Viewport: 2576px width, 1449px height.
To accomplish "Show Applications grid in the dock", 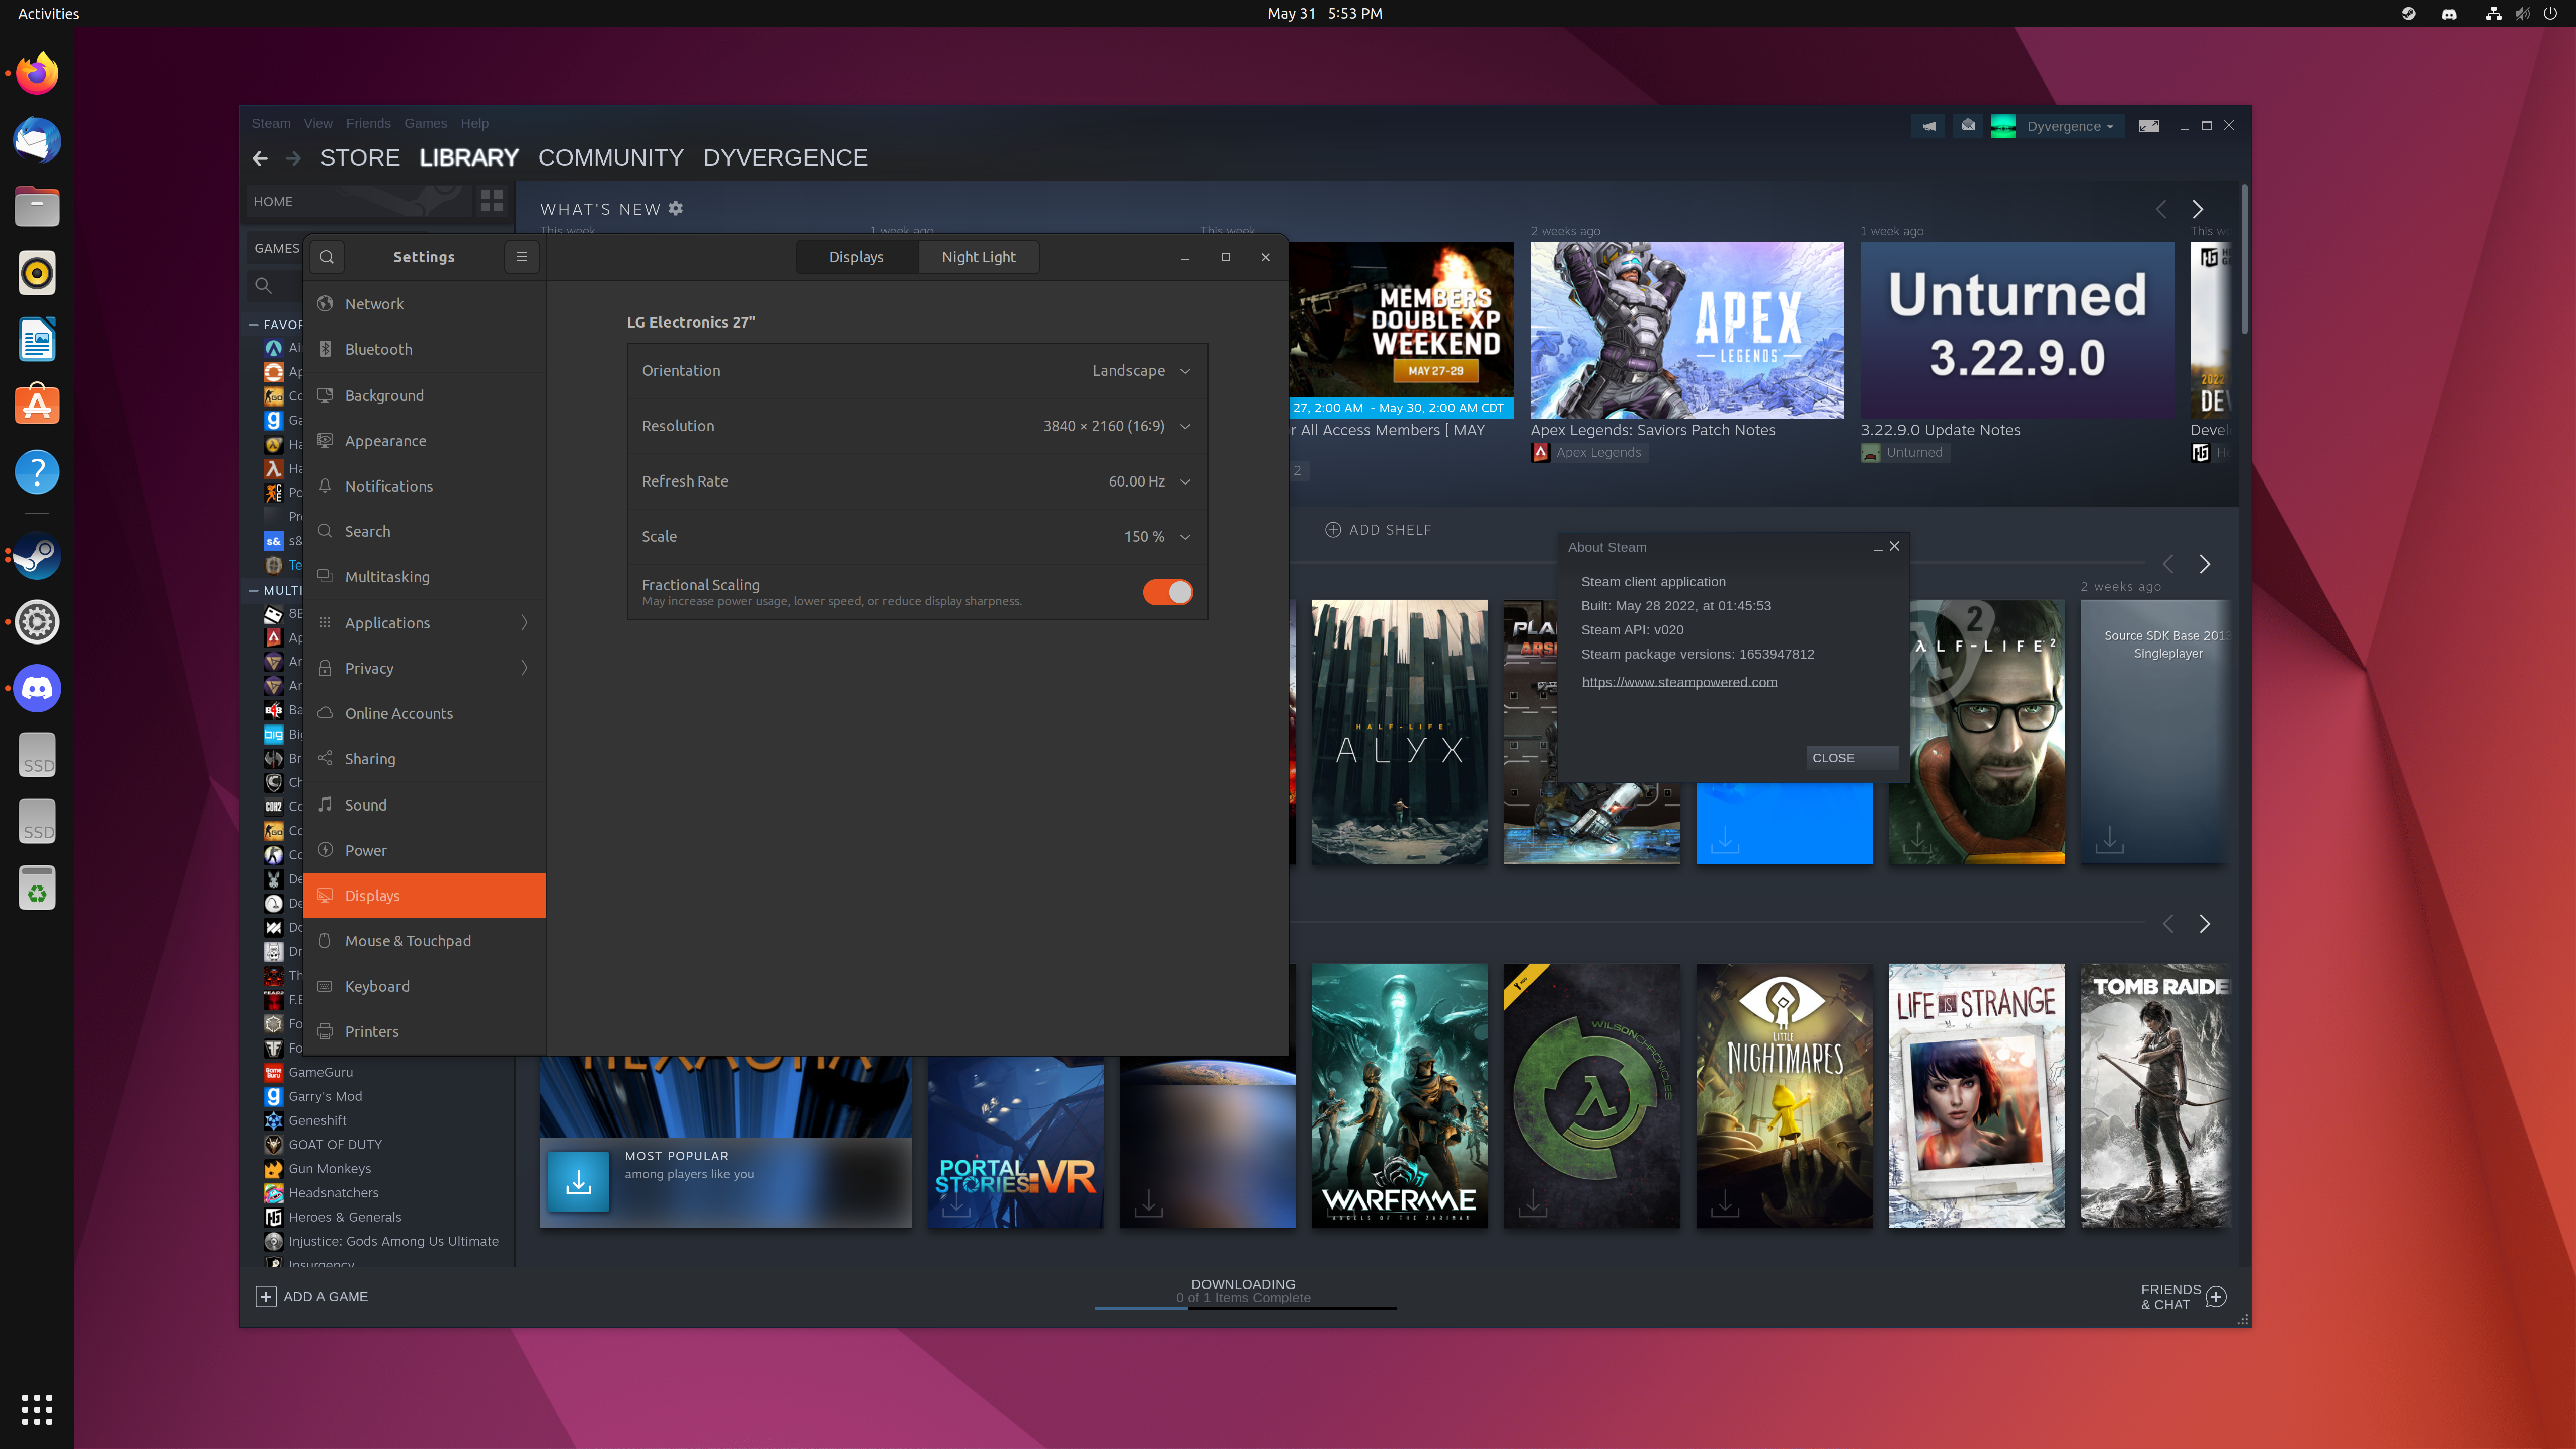I will 37,1409.
